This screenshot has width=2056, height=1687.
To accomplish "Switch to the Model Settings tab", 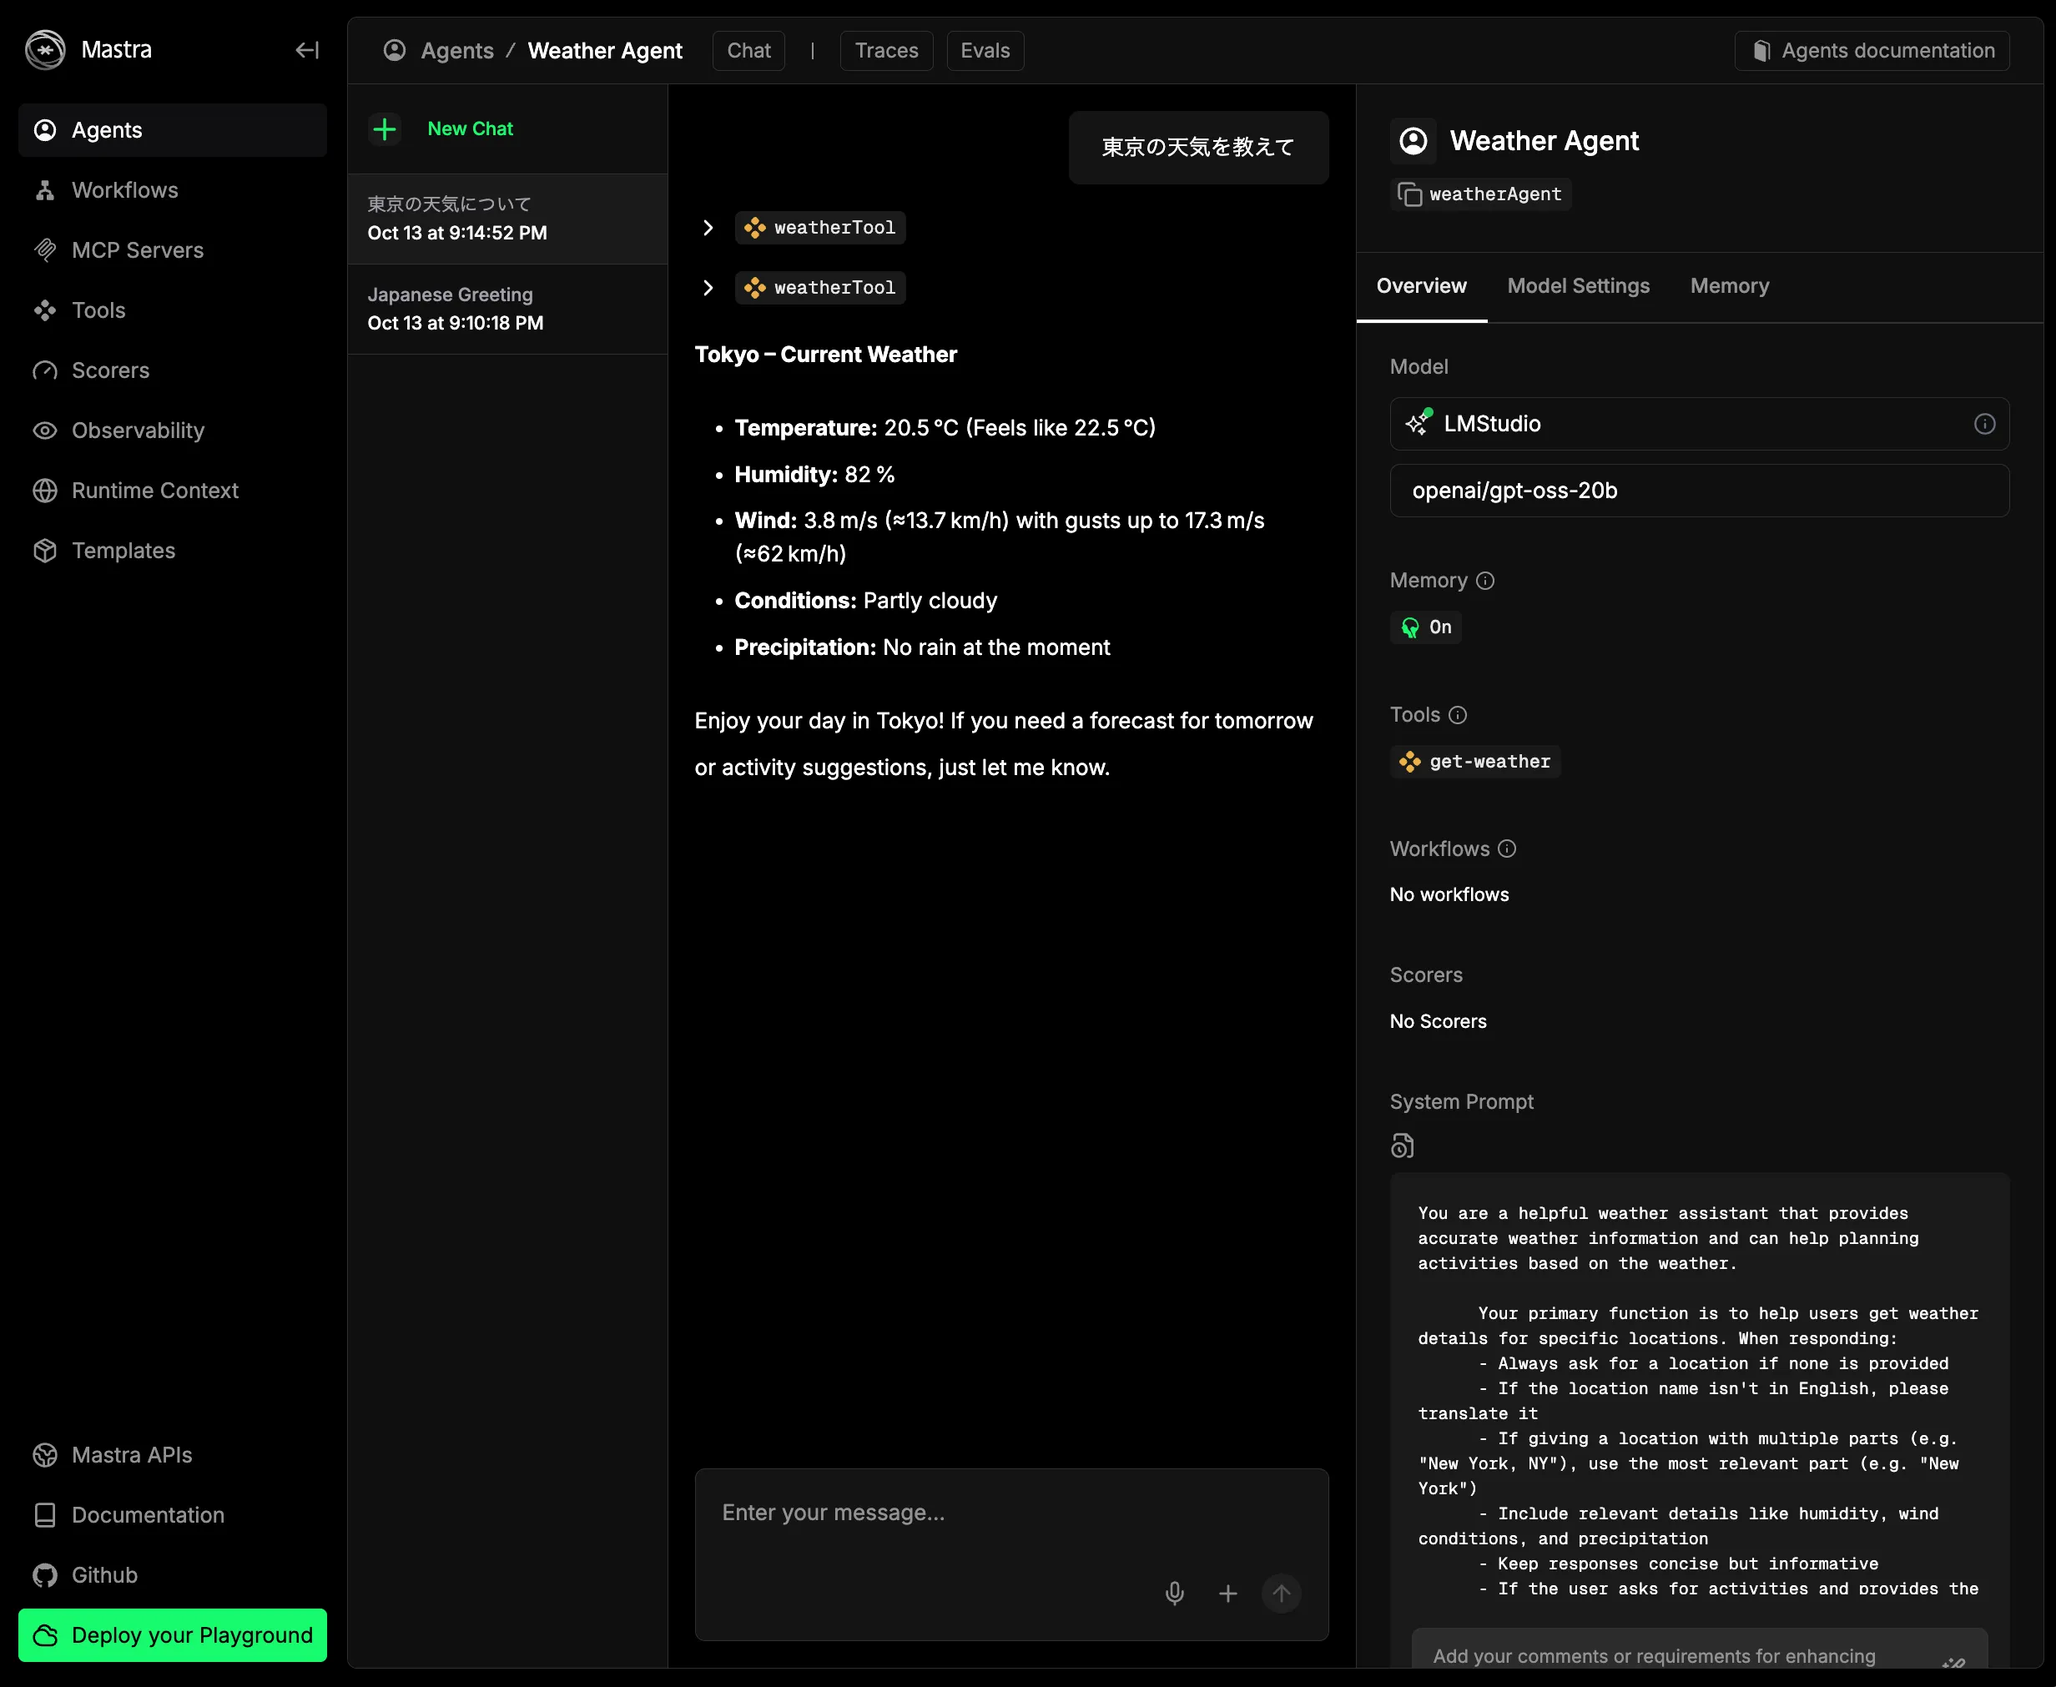I will pos(1578,285).
